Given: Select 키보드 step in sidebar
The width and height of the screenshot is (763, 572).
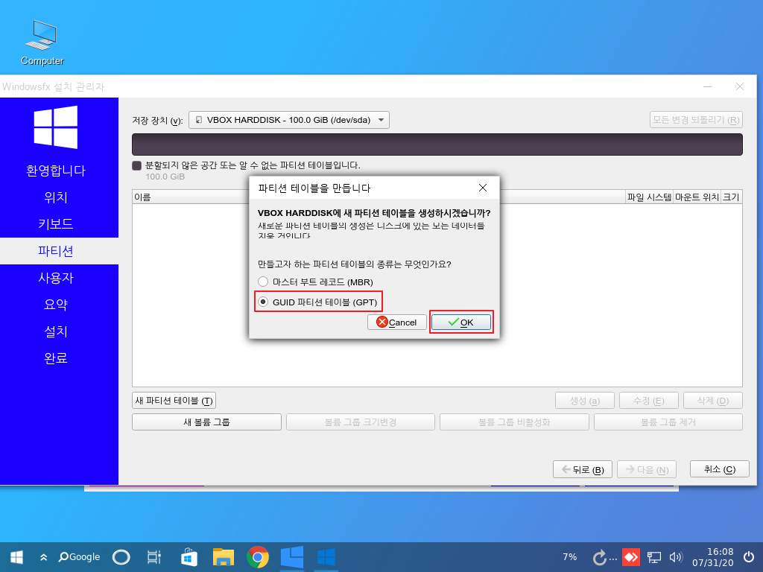Looking at the screenshot, I should (56, 224).
